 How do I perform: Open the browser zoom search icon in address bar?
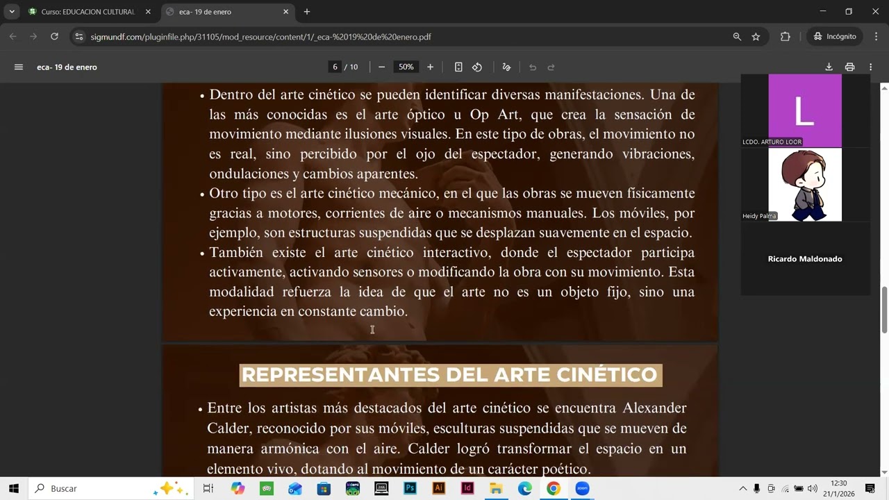(737, 37)
